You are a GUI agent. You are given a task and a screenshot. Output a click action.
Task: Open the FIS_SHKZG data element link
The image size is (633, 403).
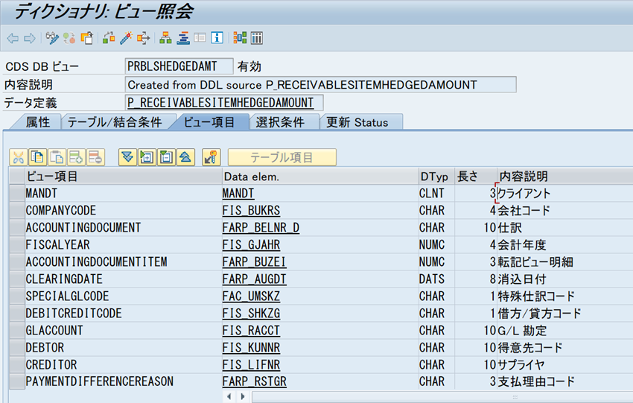[x=251, y=314]
